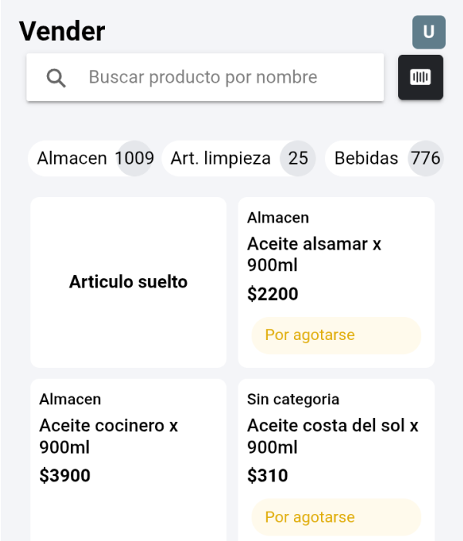Filter by Art. limpieza category chip
The width and height of the screenshot is (463, 541).
pos(238,158)
